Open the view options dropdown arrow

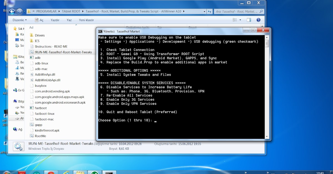(240, 20)
